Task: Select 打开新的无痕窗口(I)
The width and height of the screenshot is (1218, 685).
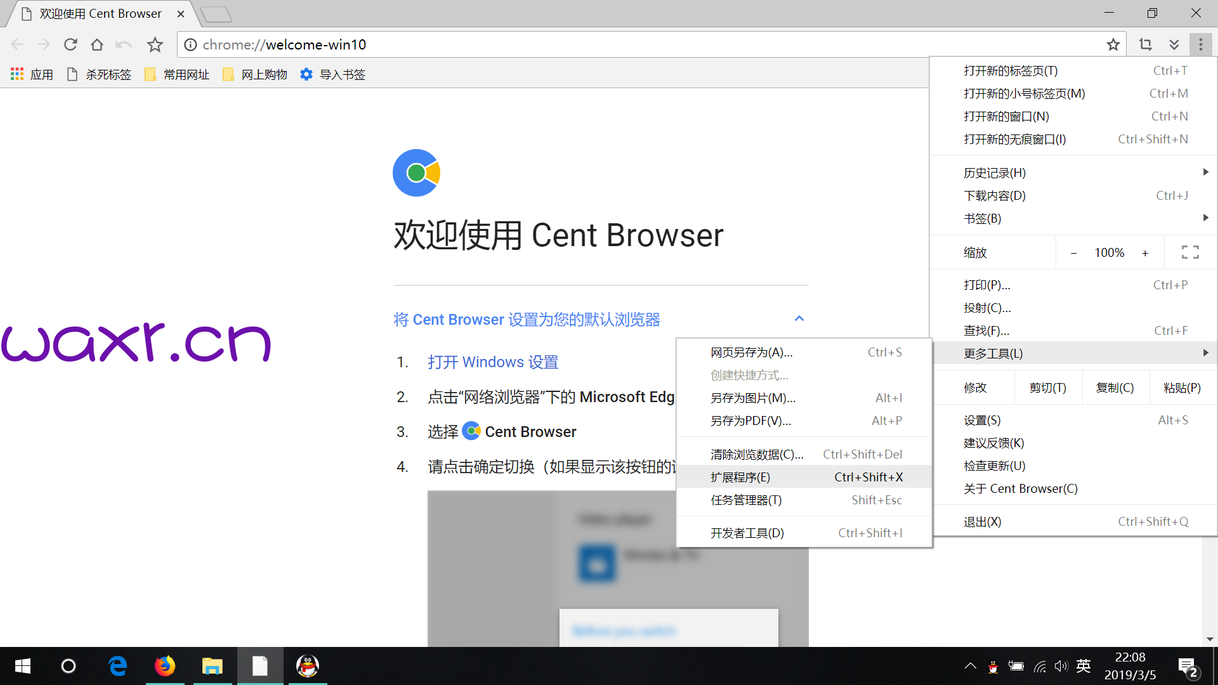Action: point(1073,139)
